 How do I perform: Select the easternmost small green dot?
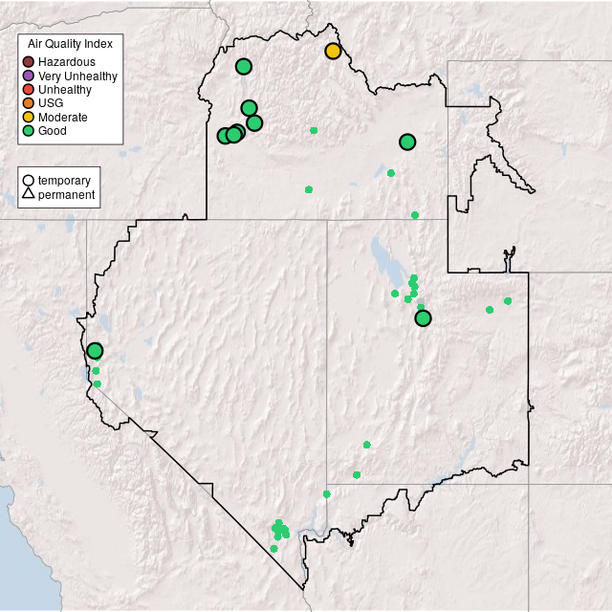[508, 301]
